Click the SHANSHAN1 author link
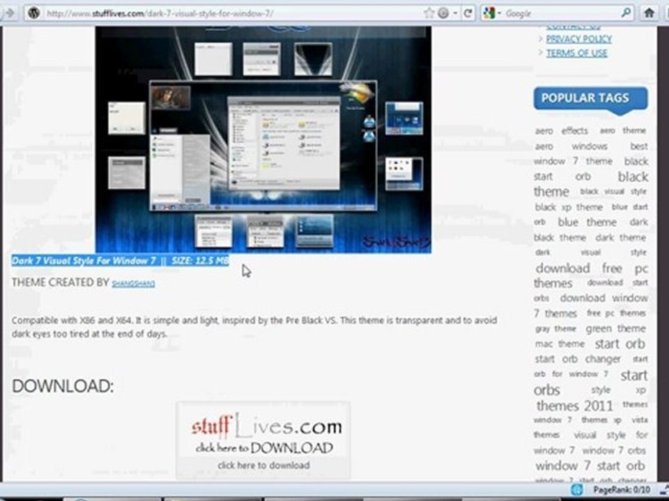This screenshot has height=501, width=669. pyautogui.click(x=133, y=283)
